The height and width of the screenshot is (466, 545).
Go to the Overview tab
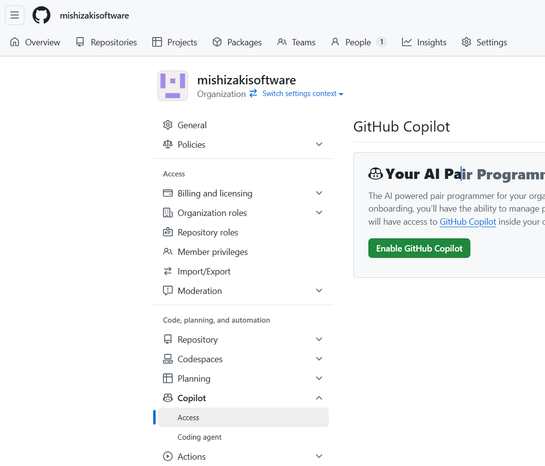(35, 42)
